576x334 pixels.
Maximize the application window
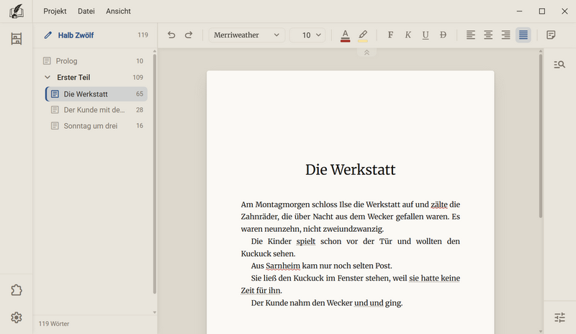[x=542, y=12]
